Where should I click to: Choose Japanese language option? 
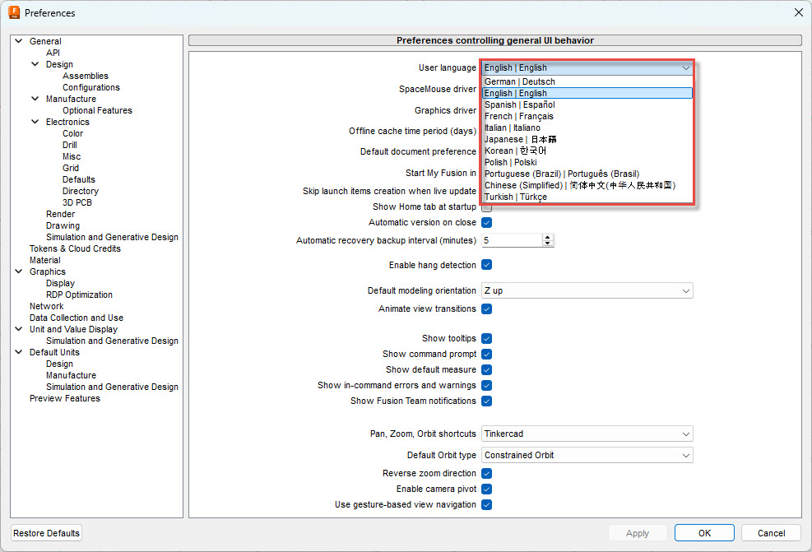587,139
